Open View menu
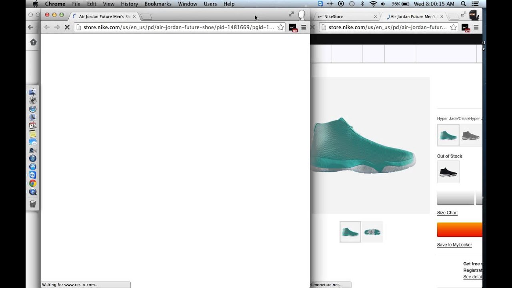 (108, 4)
